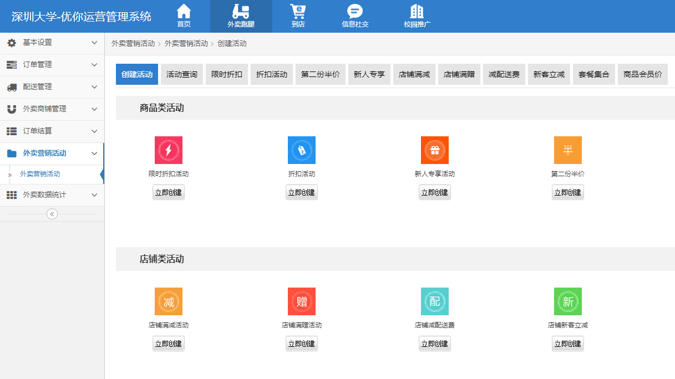Expand the 订单管理 sidebar section

pyautogui.click(x=52, y=65)
